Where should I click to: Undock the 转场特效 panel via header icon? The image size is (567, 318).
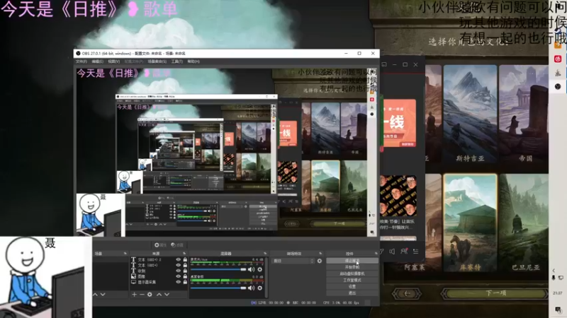point(320,254)
